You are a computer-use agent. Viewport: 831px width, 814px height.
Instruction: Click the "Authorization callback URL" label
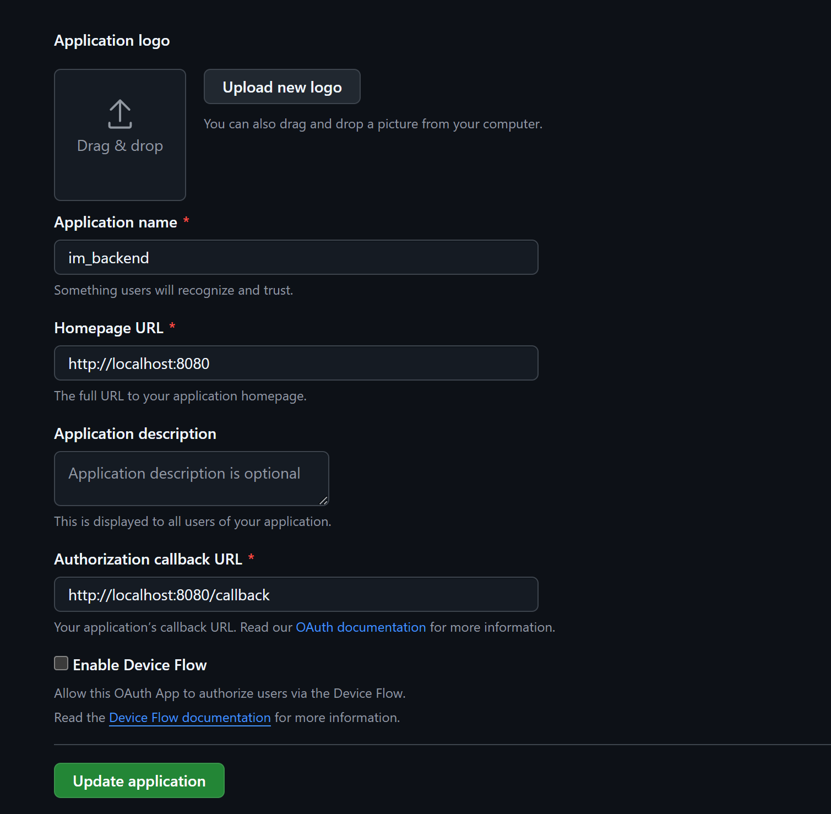[x=148, y=560]
